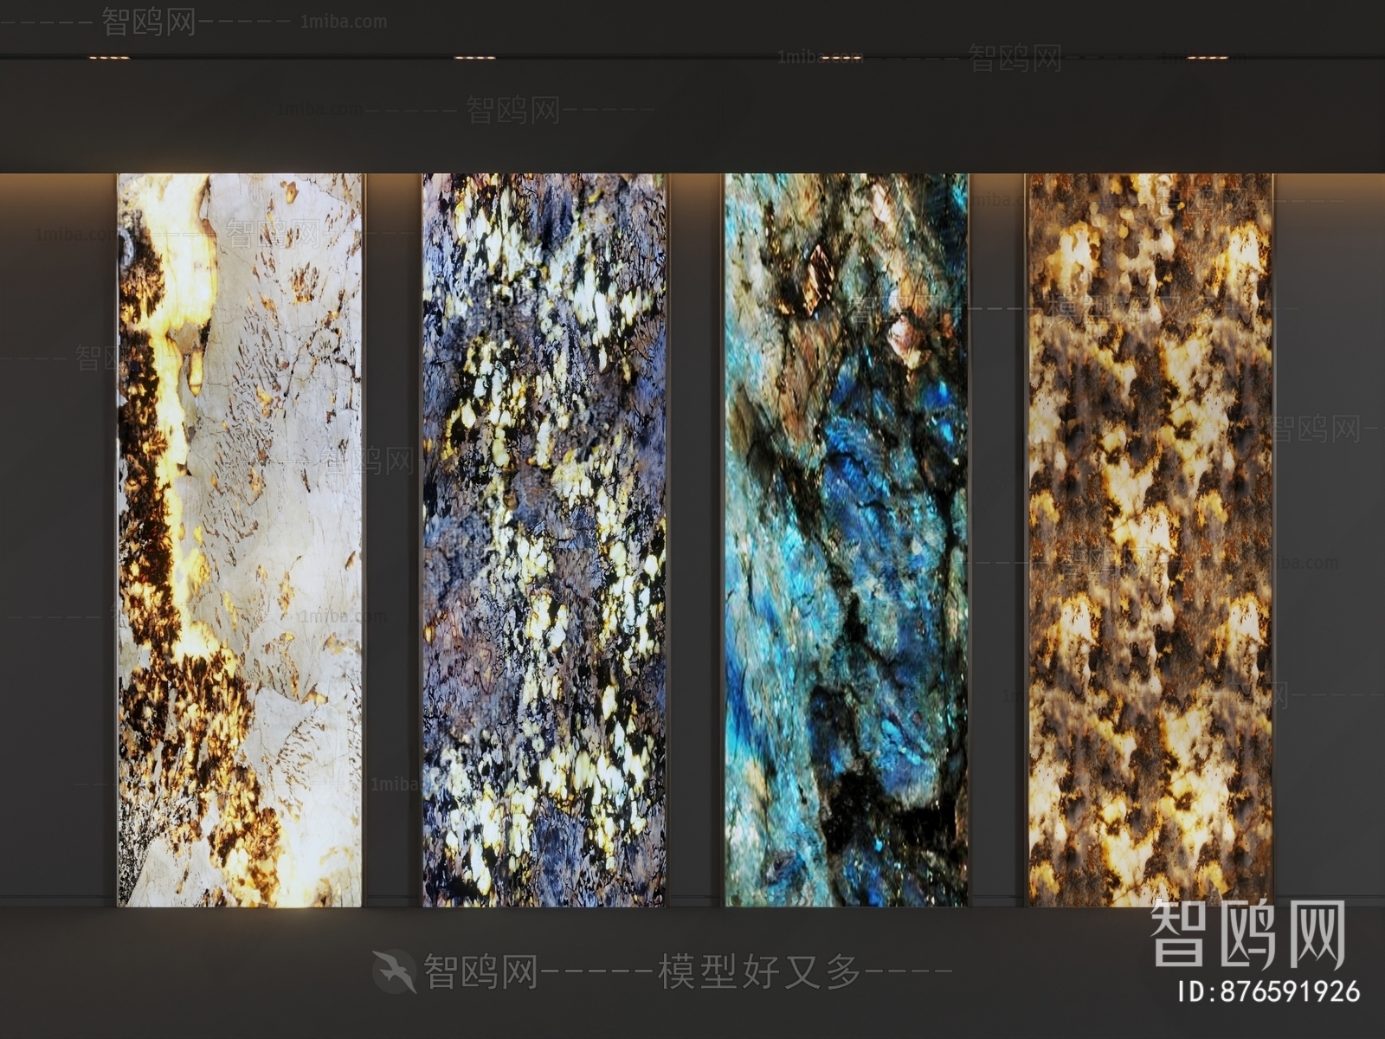Select the purple and yellow stone panel
The height and width of the screenshot is (1039, 1385).
point(544,540)
